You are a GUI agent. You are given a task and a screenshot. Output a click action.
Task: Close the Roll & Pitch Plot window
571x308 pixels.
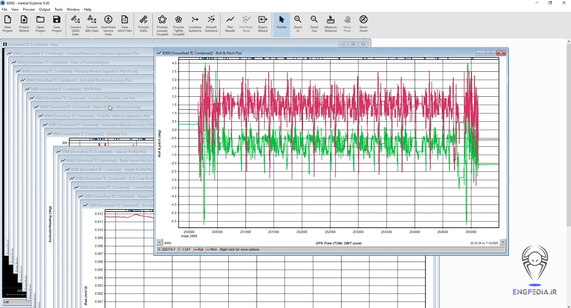coord(501,53)
